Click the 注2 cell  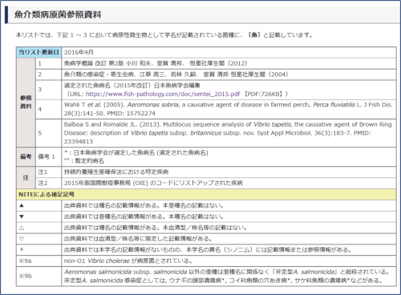48,183
